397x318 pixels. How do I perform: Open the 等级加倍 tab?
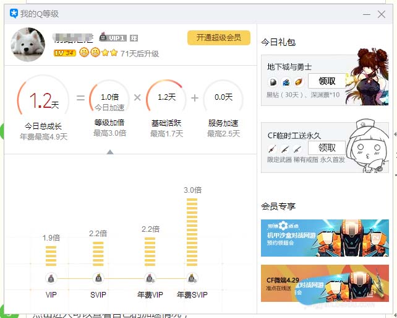[x=109, y=123]
